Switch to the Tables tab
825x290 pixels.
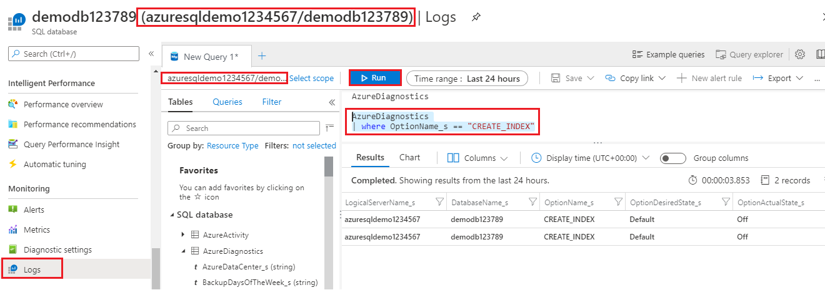180,102
